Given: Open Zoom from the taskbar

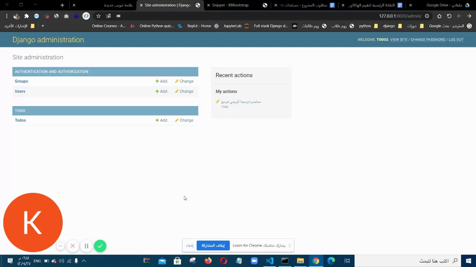Looking at the screenshot, I should [254, 261].
